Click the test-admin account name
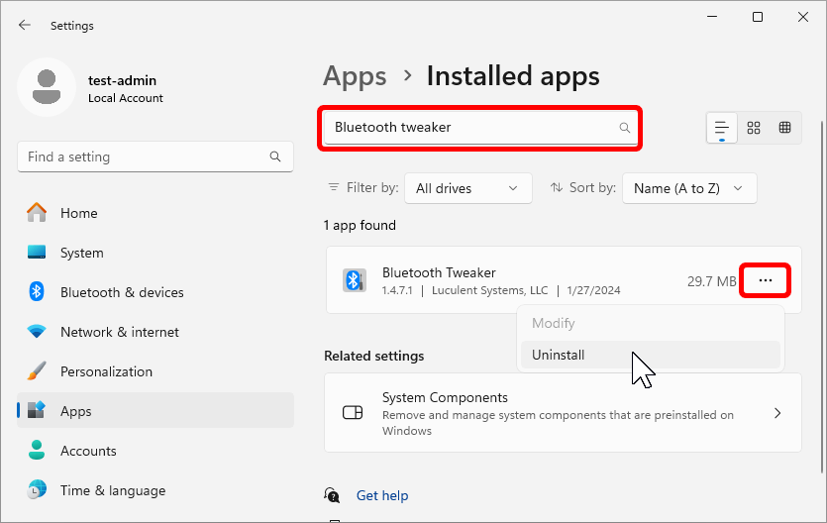The height and width of the screenshot is (523, 827). click(122, 80)
